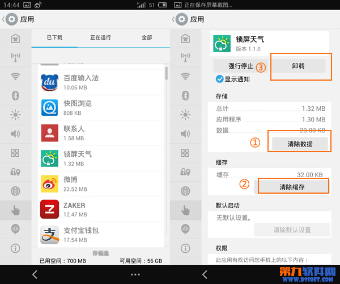Tap 清除数据 button
The width and height of the screenshot is (340, 284).
tap(300, 144)
